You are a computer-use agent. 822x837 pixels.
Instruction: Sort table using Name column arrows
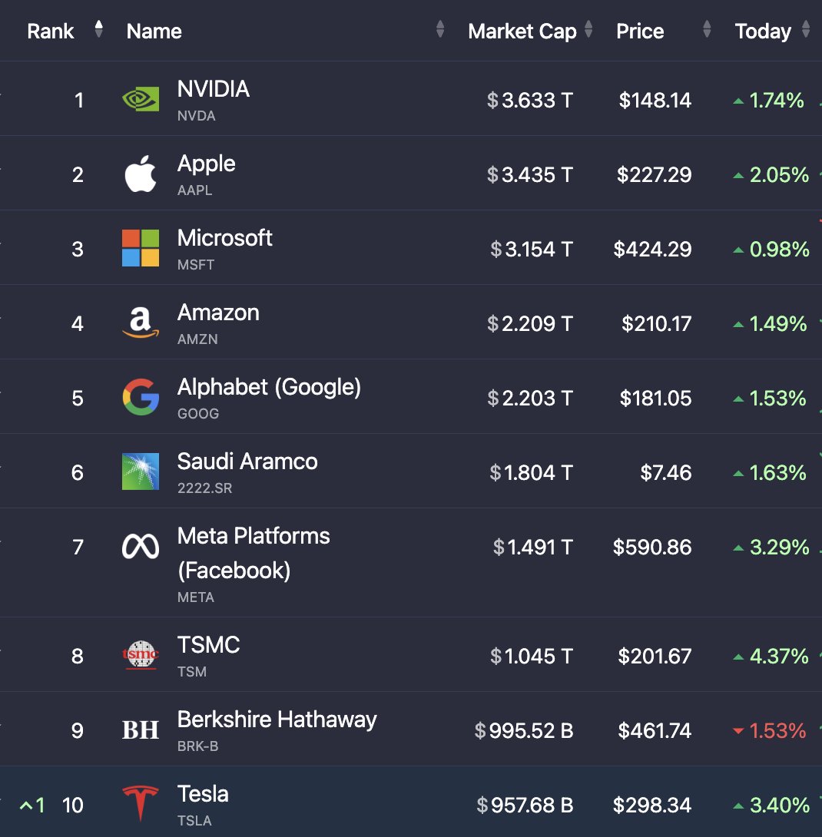[440, 29]
